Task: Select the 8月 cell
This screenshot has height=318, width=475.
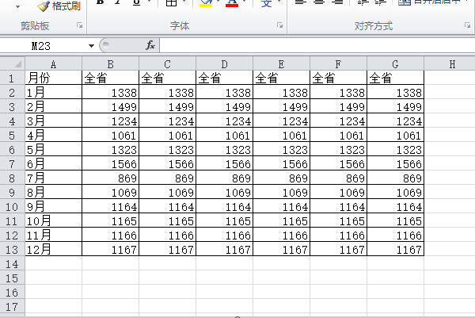Action: [53, 192]
